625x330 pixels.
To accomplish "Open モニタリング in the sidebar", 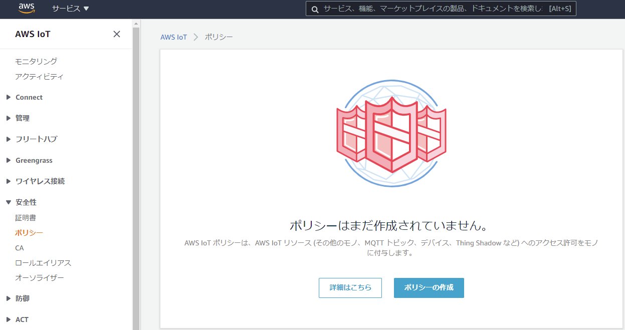I will 36,61.
